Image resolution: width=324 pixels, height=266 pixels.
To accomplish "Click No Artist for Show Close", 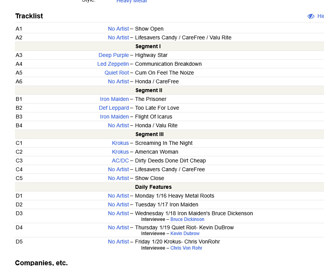I will 118,178.
